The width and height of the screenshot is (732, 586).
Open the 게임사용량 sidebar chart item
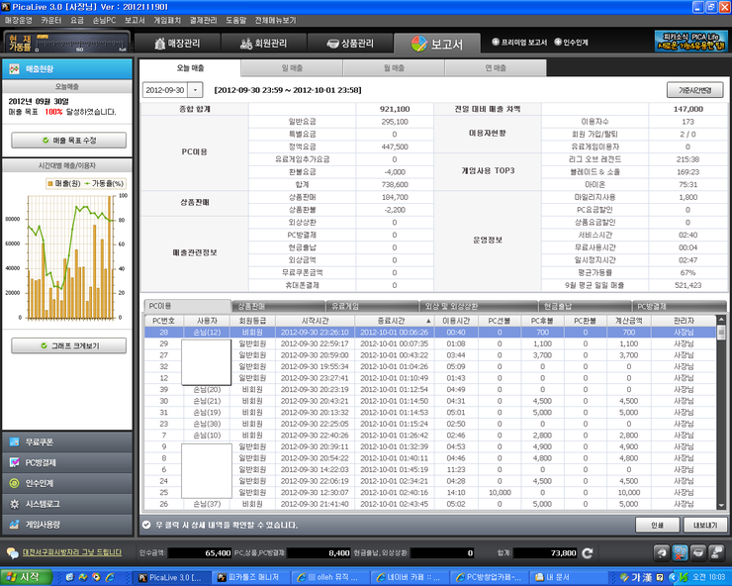point(67,525)
